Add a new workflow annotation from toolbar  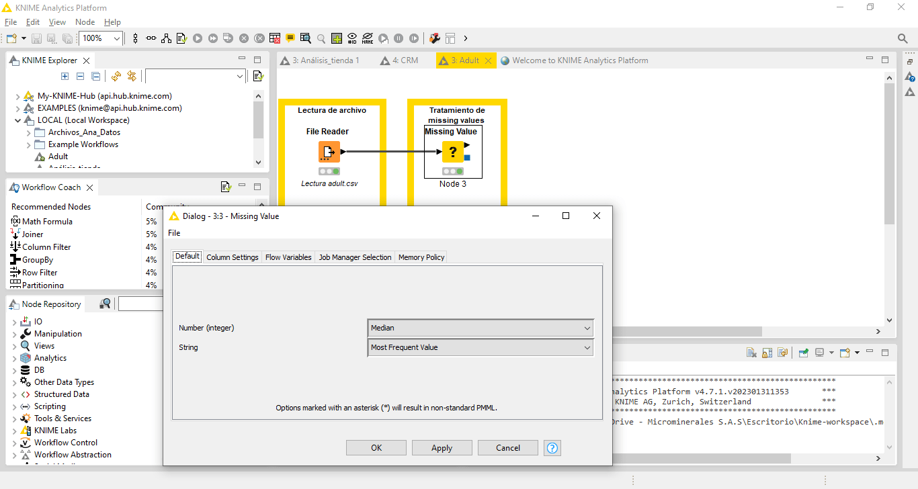(290, 38)
